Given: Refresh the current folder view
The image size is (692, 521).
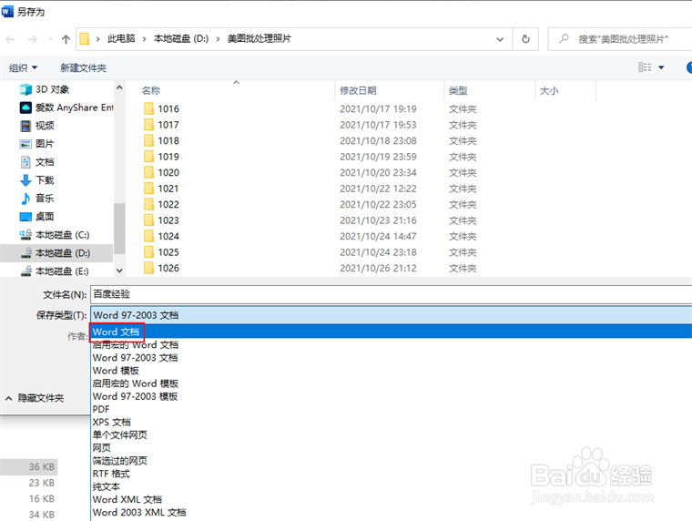Looking at the screenshot, I should (x=525, y=39).
